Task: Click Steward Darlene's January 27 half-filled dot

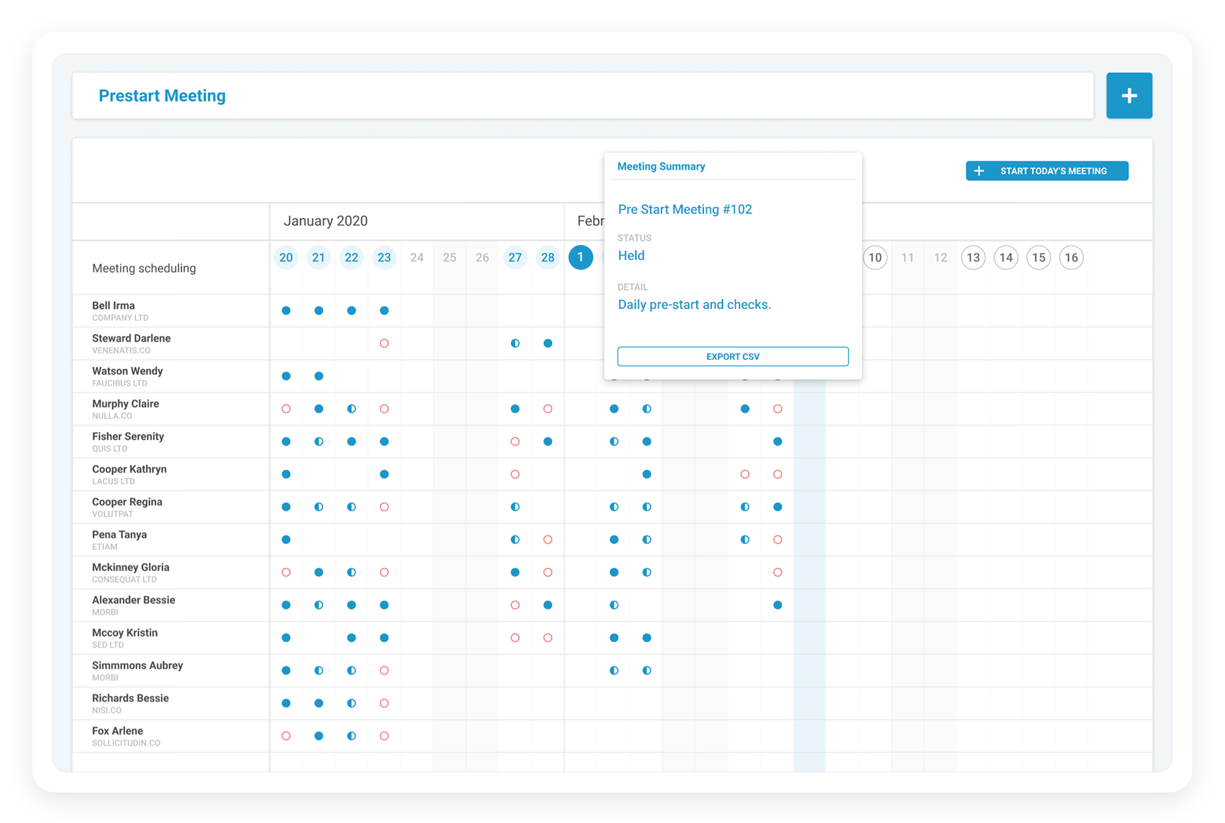Action: [x=515, y=344]
